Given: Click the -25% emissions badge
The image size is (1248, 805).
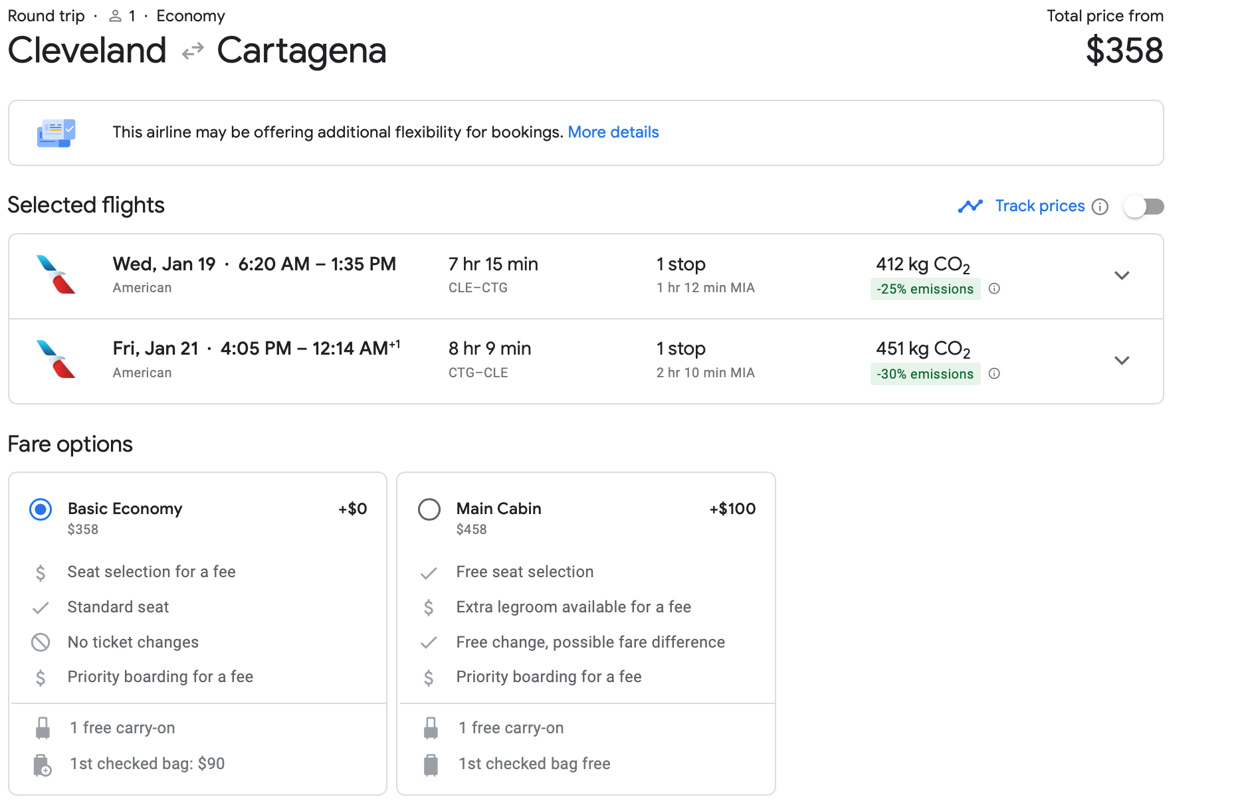Looking at the screenshot, I should (924, 289).
